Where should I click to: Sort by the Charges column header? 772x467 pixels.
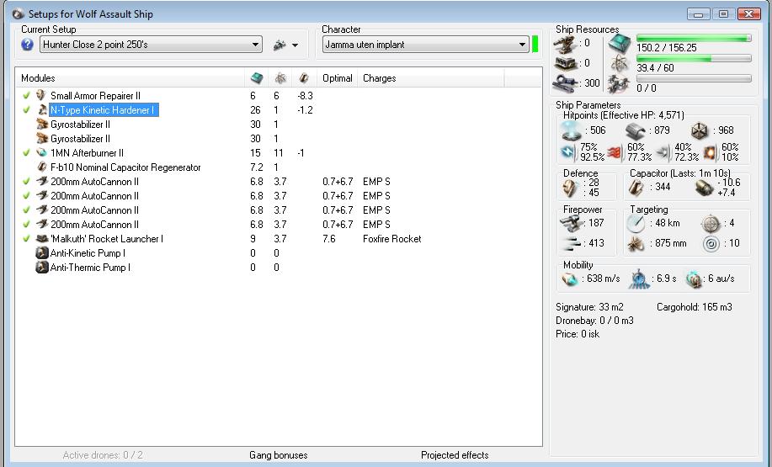point(431,77)
